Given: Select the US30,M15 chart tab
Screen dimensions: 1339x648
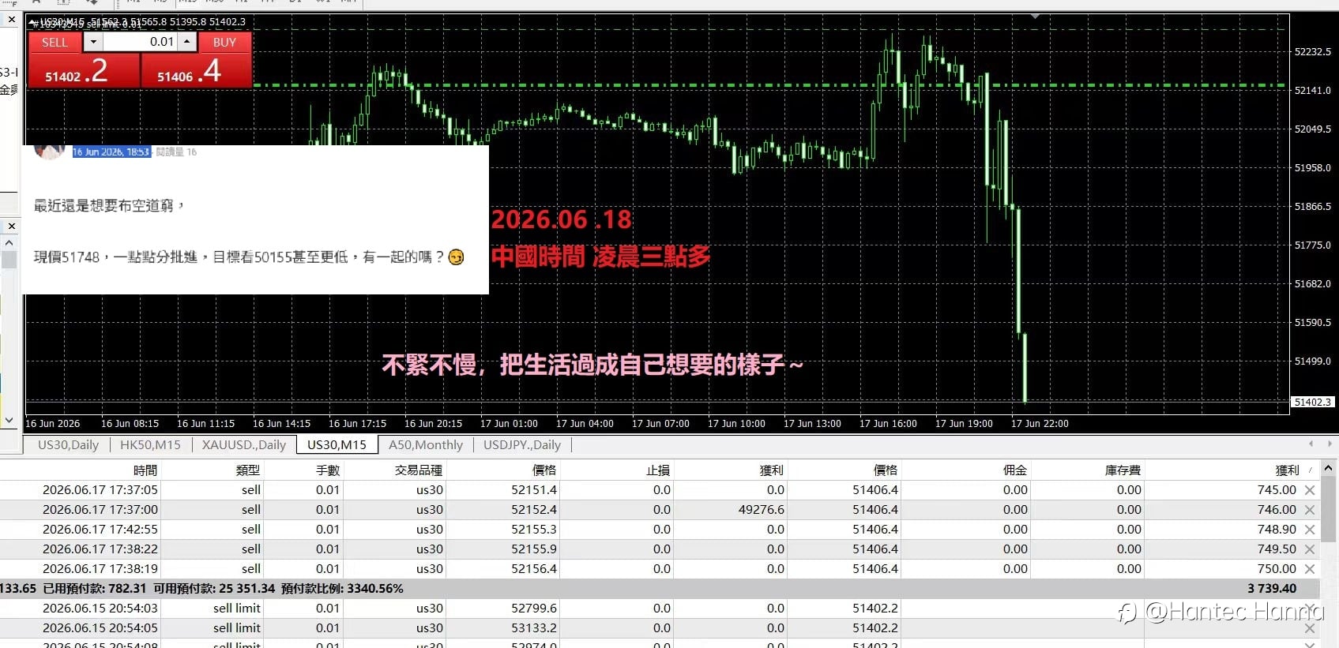Looking at the screenshot, I should point(337,445).
